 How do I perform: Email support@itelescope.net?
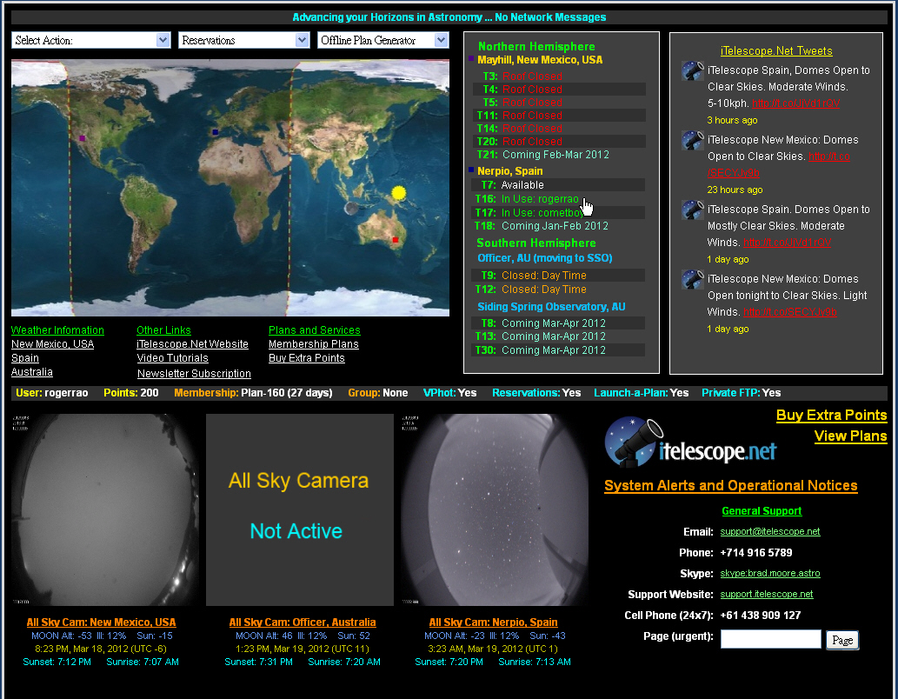pos(770,532)
